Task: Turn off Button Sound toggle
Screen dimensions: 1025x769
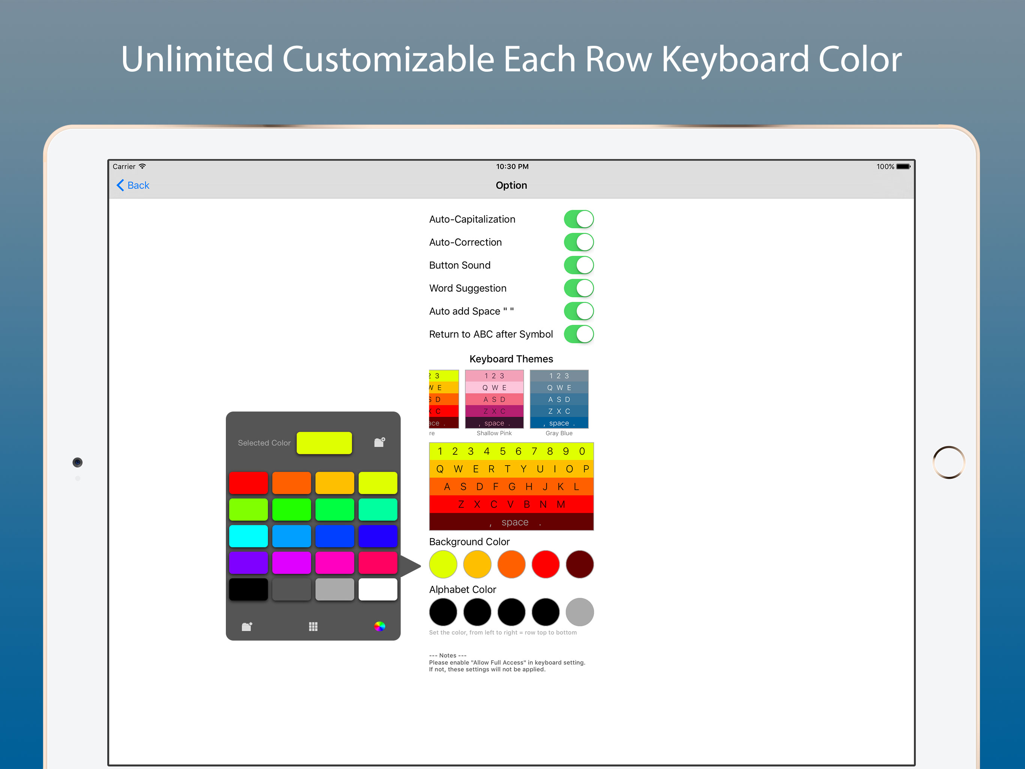Action: click(578, 265)
